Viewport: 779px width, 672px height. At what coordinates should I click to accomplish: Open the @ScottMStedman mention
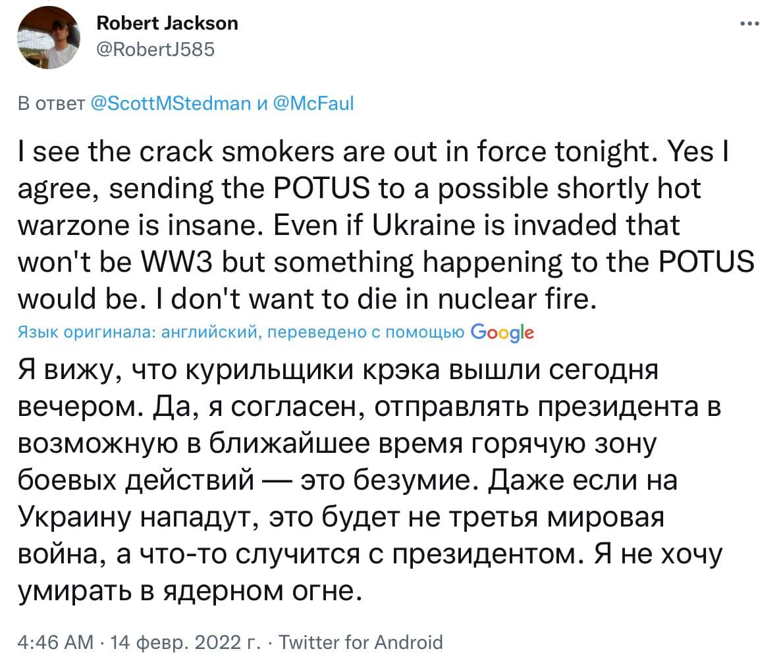169,103
